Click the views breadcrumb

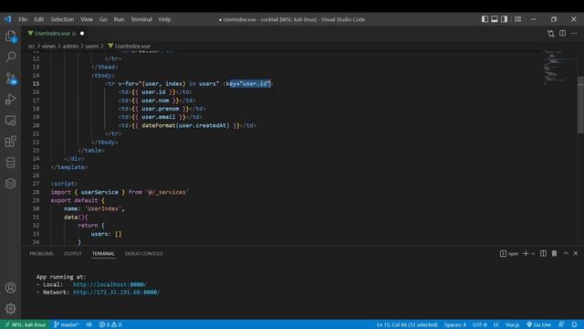tap(48, 47)
